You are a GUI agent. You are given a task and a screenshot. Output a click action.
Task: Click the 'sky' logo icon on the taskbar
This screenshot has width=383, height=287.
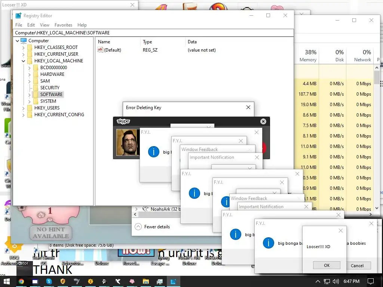[77, 281]
